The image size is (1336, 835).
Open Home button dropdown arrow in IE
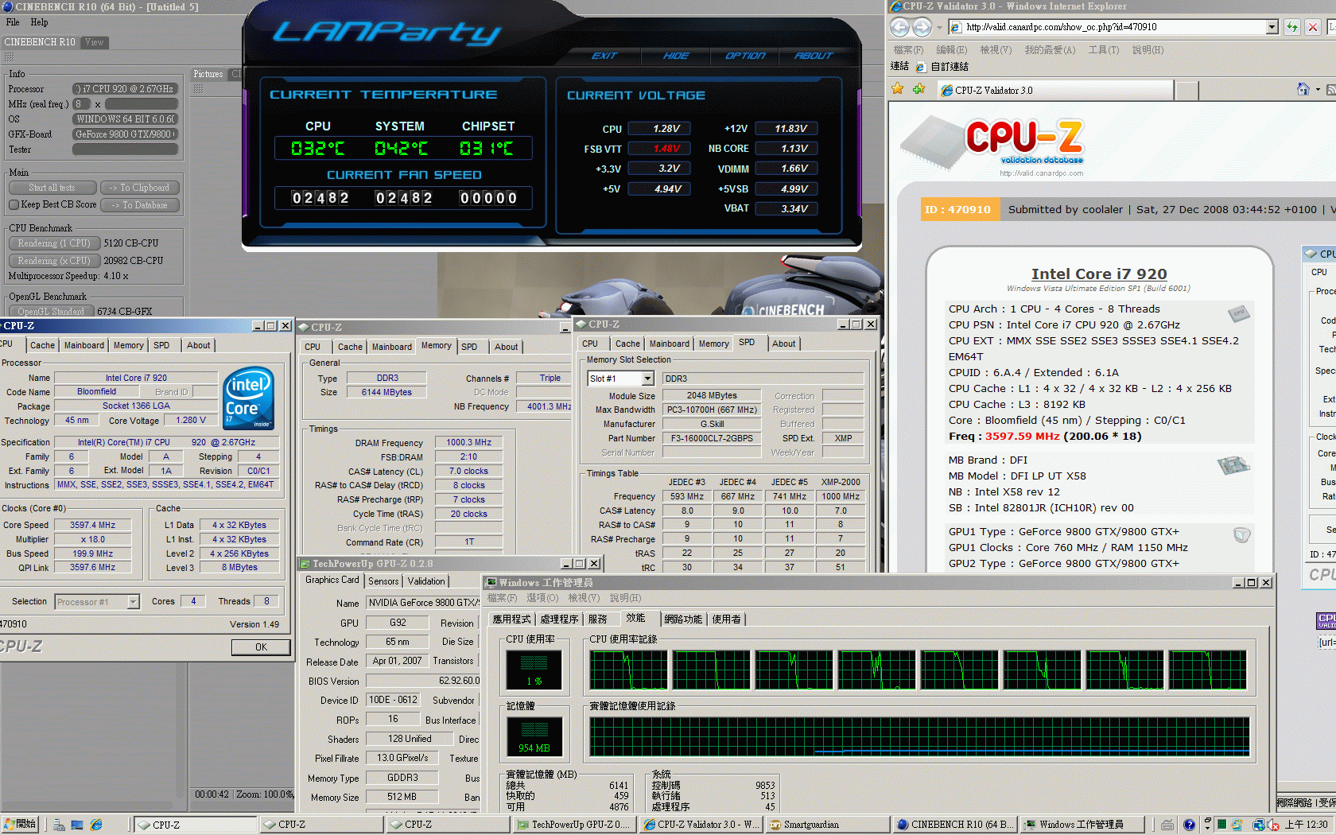click(1318, 89)
